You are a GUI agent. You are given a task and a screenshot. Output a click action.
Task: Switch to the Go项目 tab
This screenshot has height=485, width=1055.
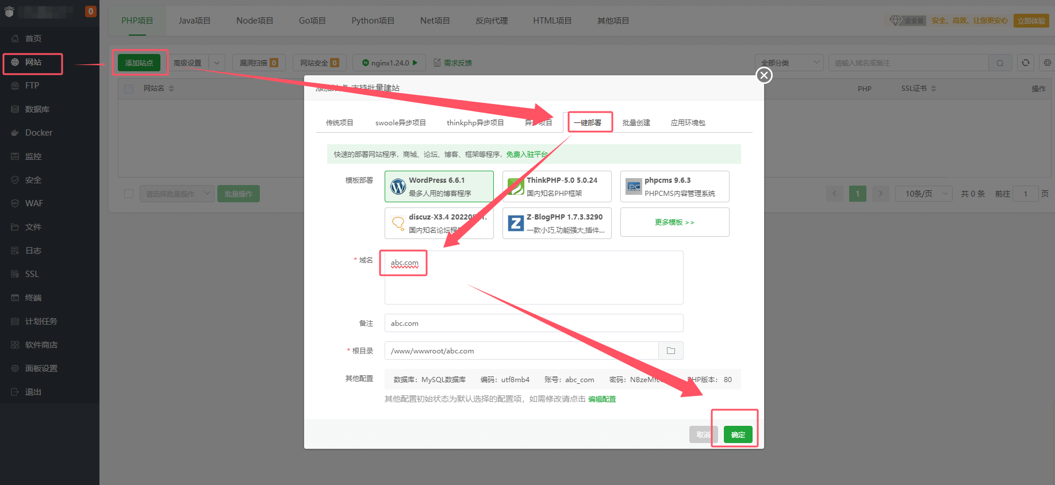[x=312, y=21]
